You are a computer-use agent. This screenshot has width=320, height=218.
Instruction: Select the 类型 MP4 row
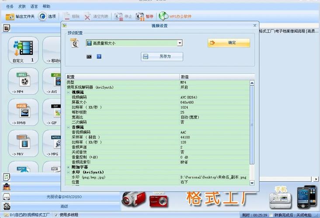(158, 82)
